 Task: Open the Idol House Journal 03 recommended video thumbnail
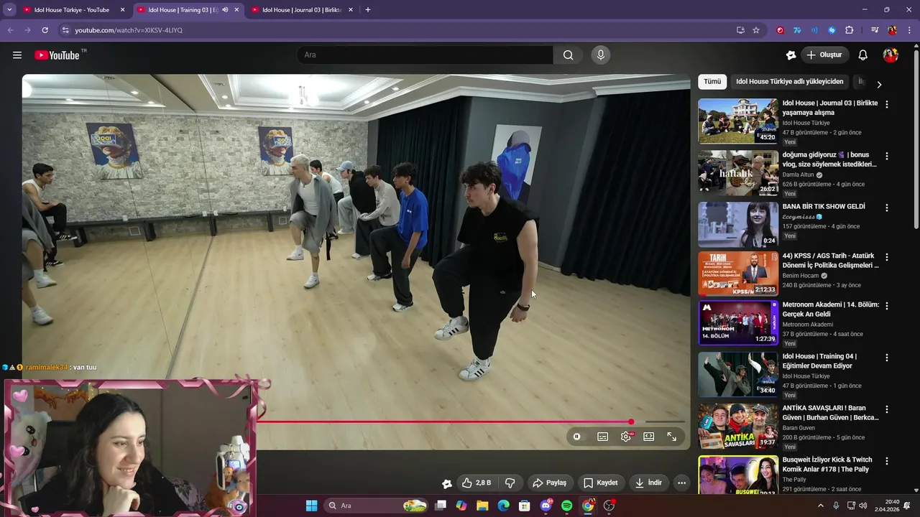tap(738, 121)
